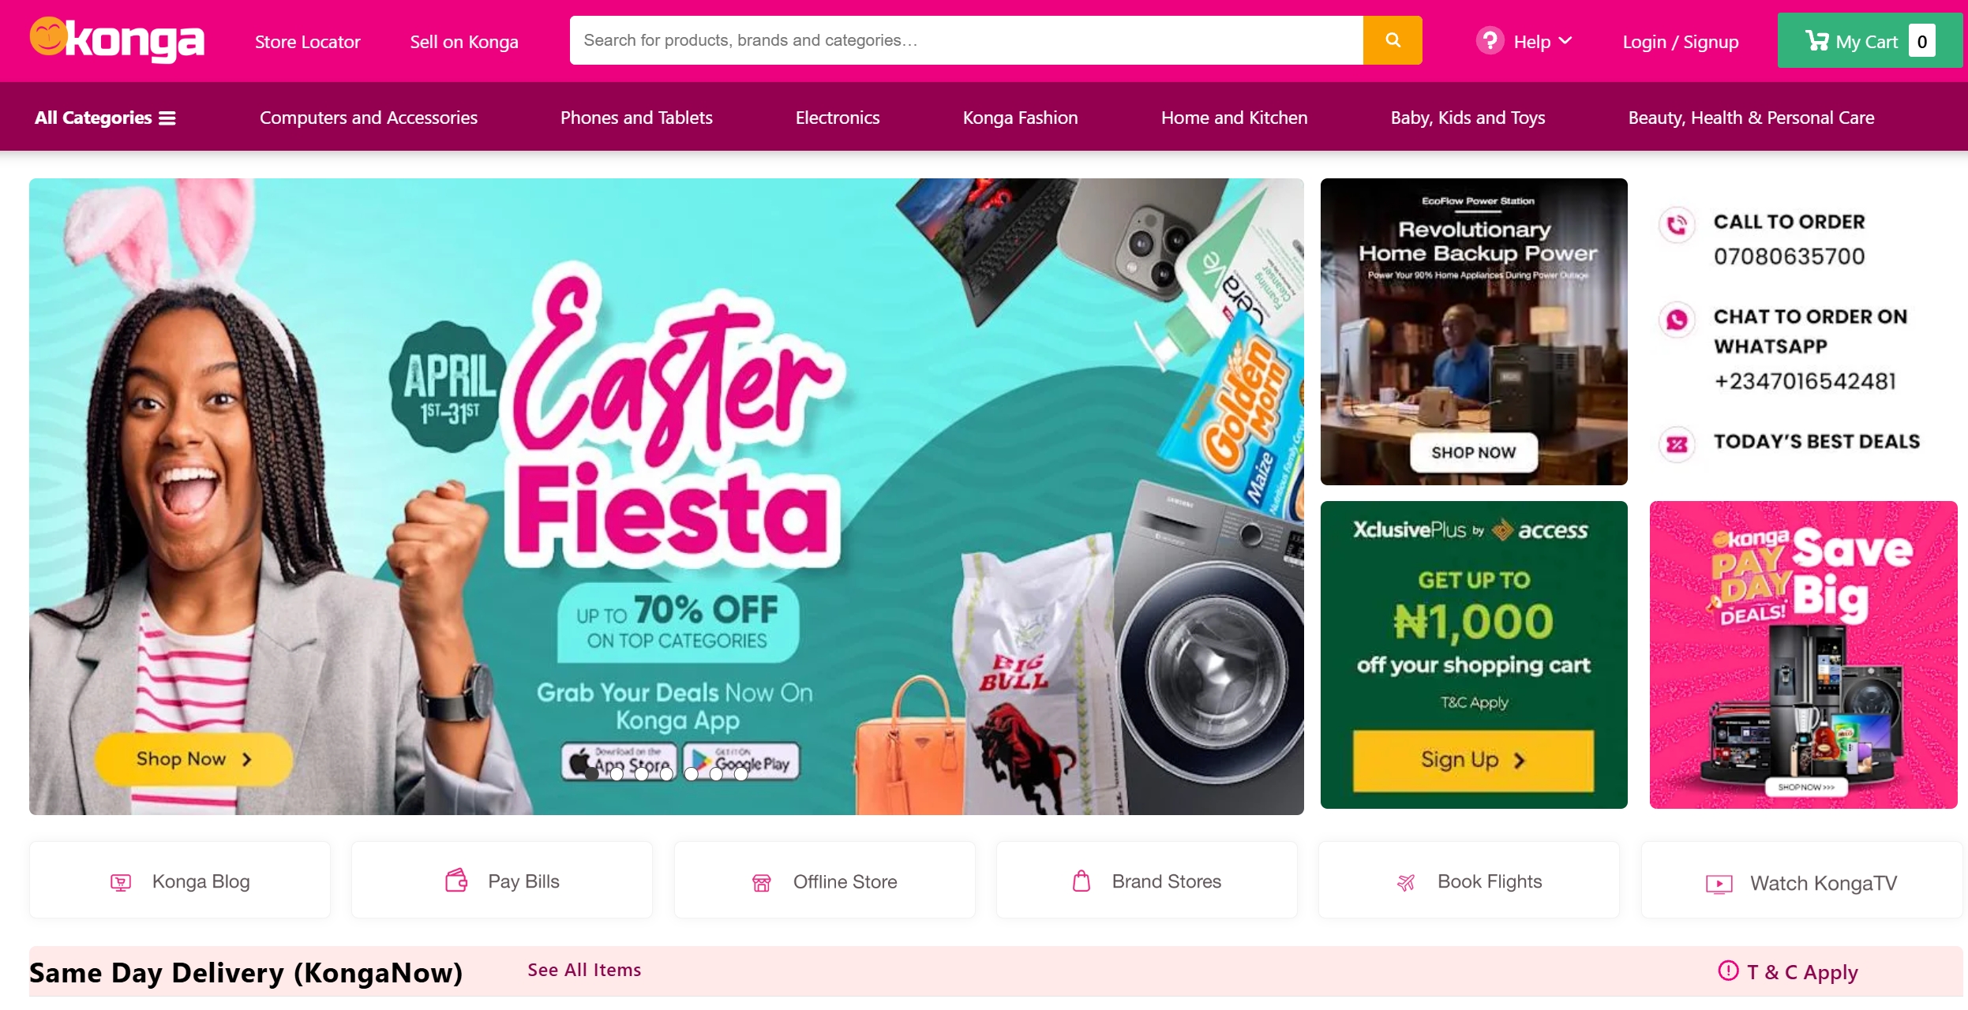Viewport: 1968px width, 1010px height.
Task: Focus the product search input field
Action: [966, 40]
